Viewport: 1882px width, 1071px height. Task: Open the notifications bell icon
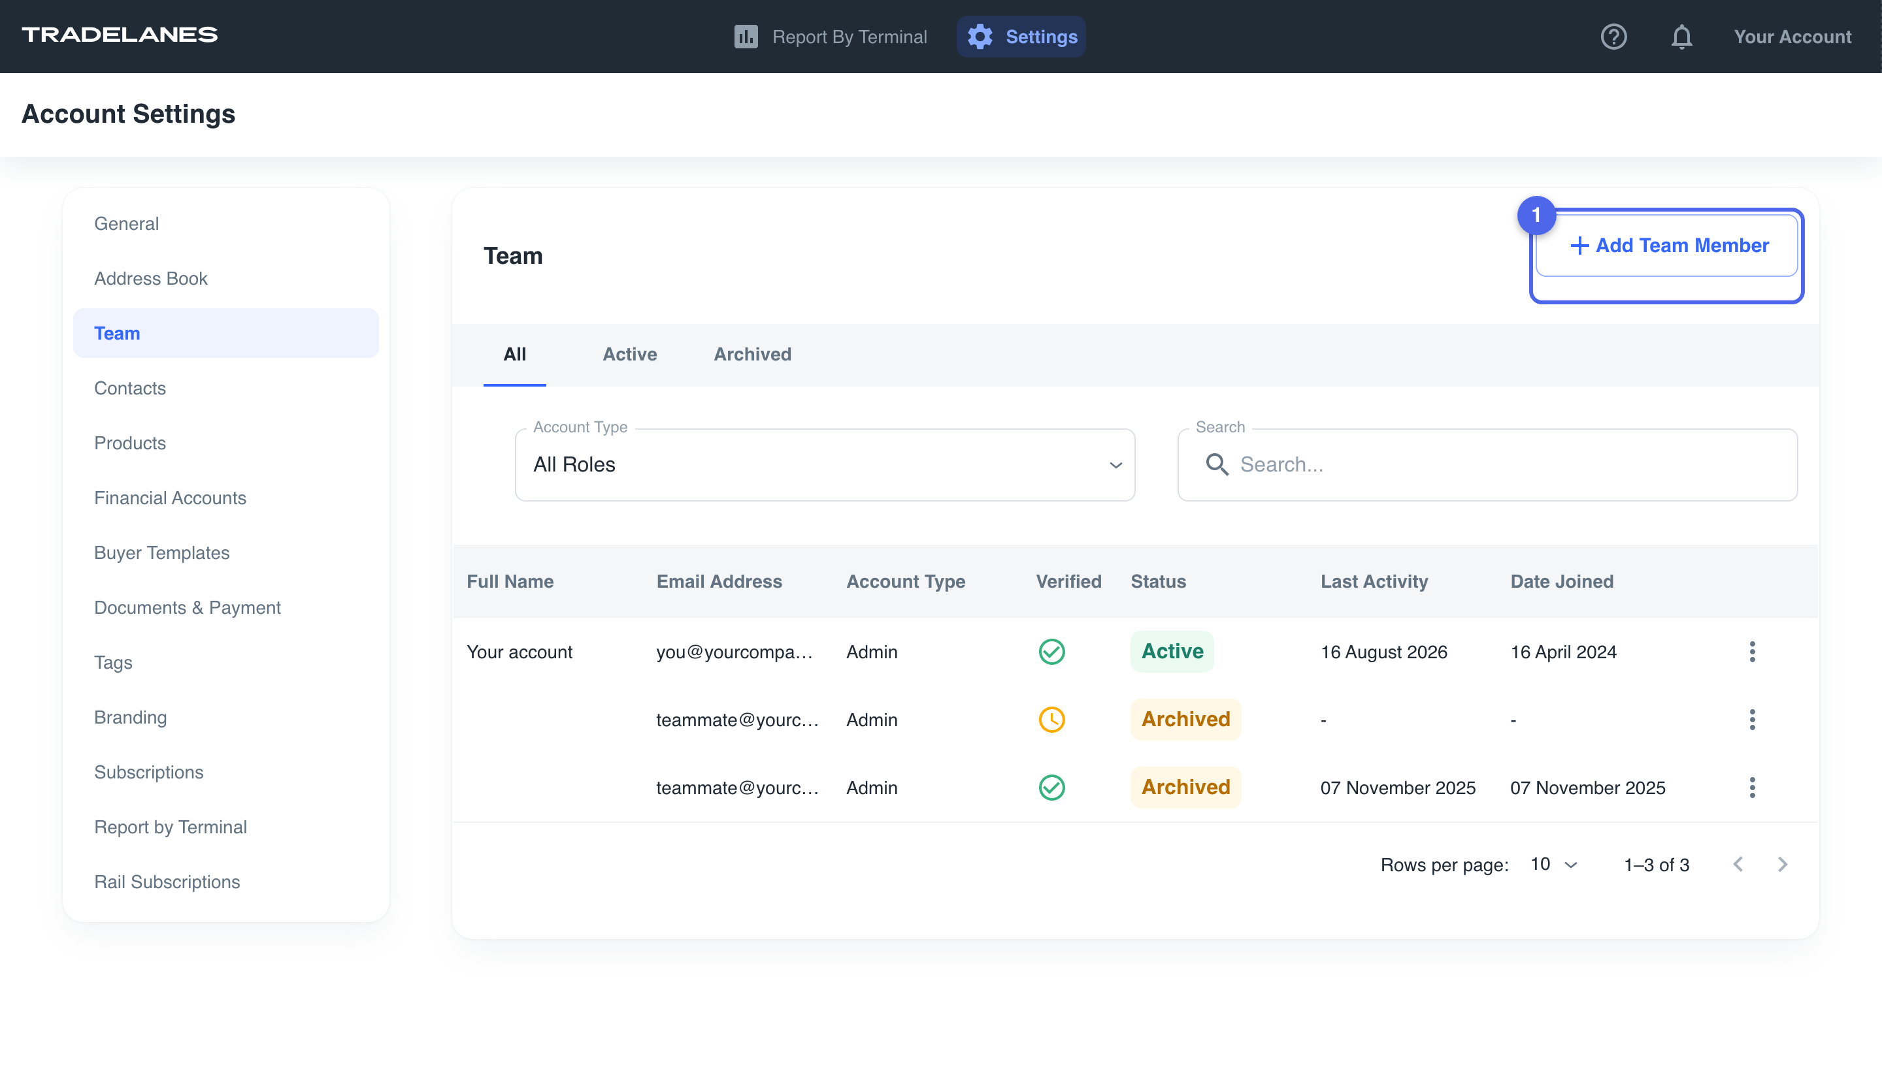(x=1681, y=37)
